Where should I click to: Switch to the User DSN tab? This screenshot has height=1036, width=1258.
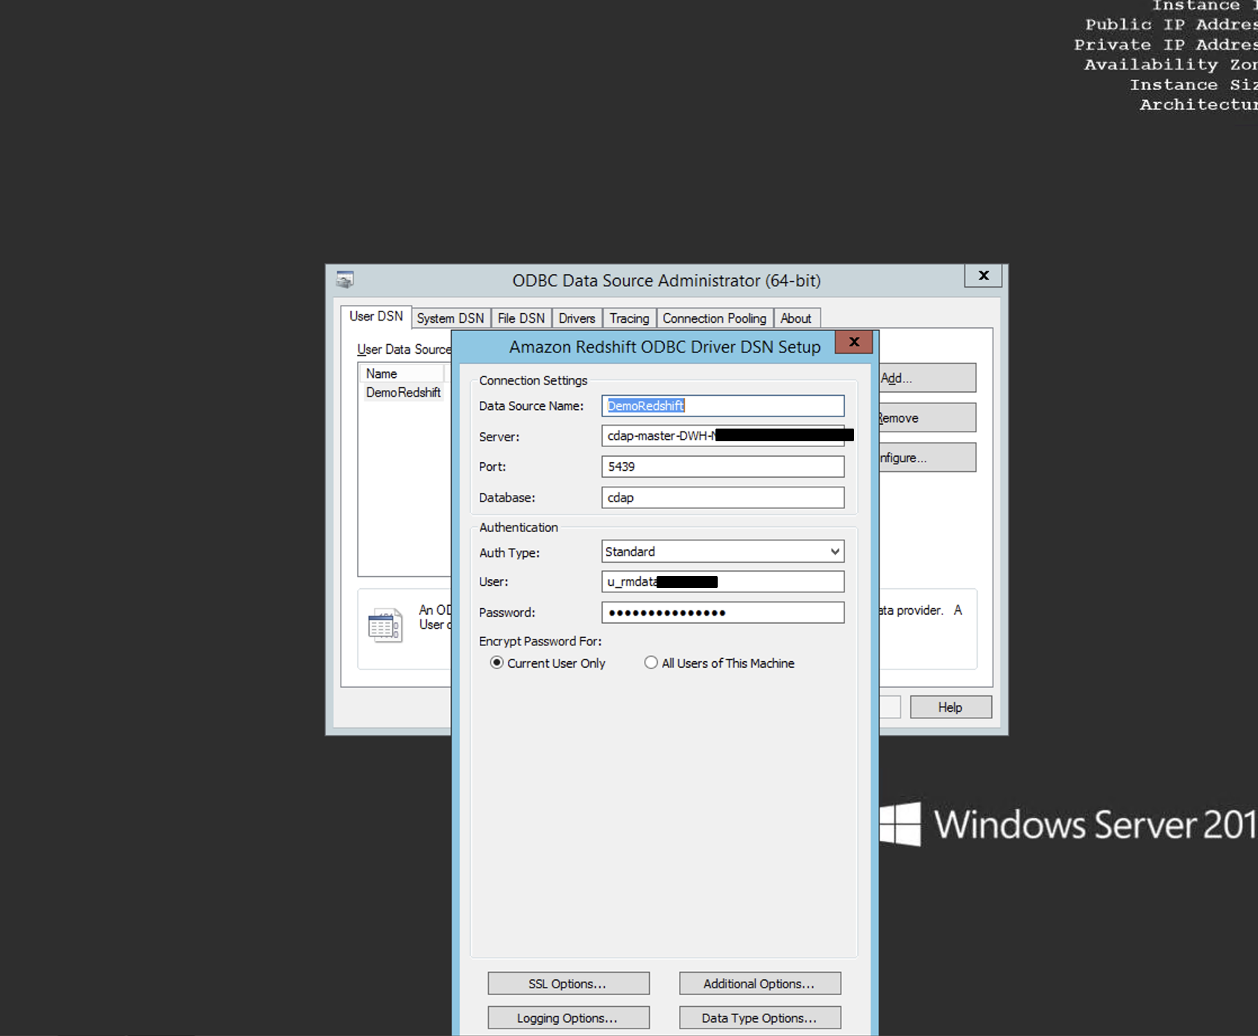pos(376,316)
